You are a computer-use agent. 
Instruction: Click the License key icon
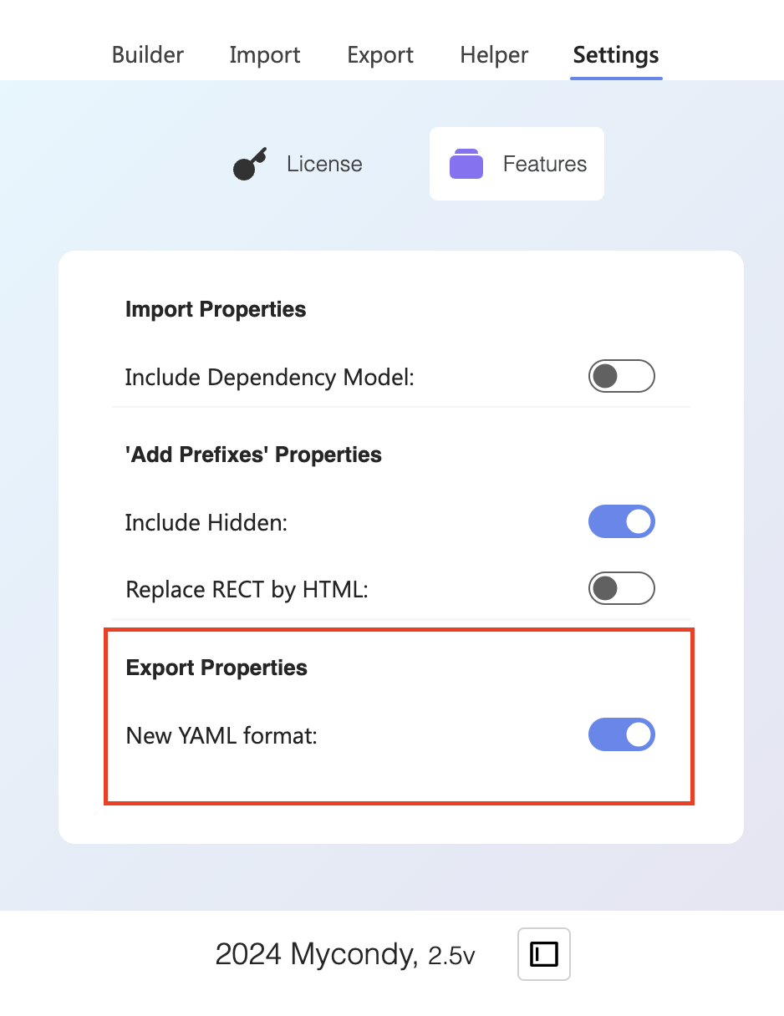point(248,164)
